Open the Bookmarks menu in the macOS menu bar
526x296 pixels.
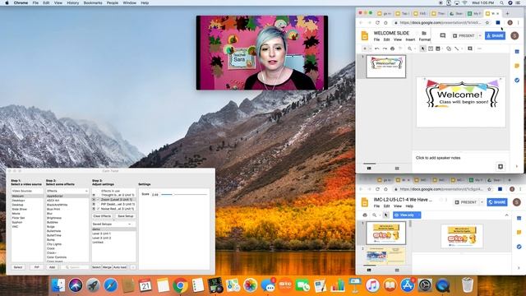[93, 2]
